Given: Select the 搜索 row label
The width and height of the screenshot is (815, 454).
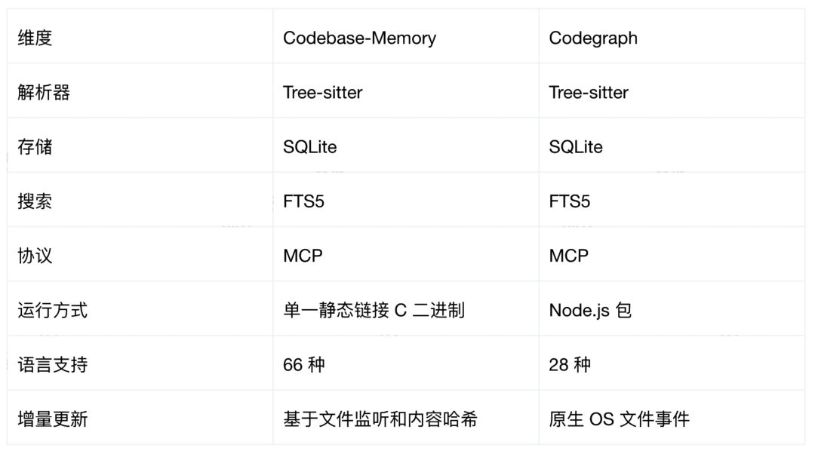Looking at the screenshot, I should (35, 201).
